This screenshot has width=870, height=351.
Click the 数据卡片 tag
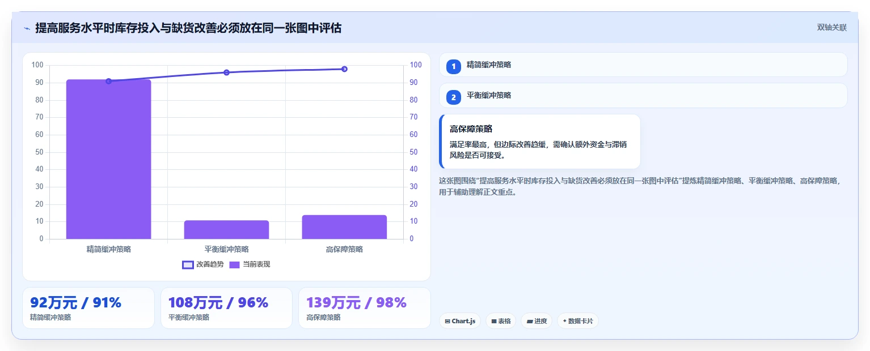tap(578, 321)
